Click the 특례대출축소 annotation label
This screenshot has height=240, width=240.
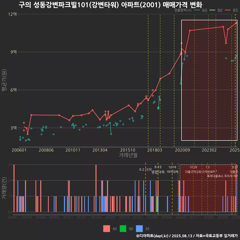pyautogui.click(x=215, y=176)
